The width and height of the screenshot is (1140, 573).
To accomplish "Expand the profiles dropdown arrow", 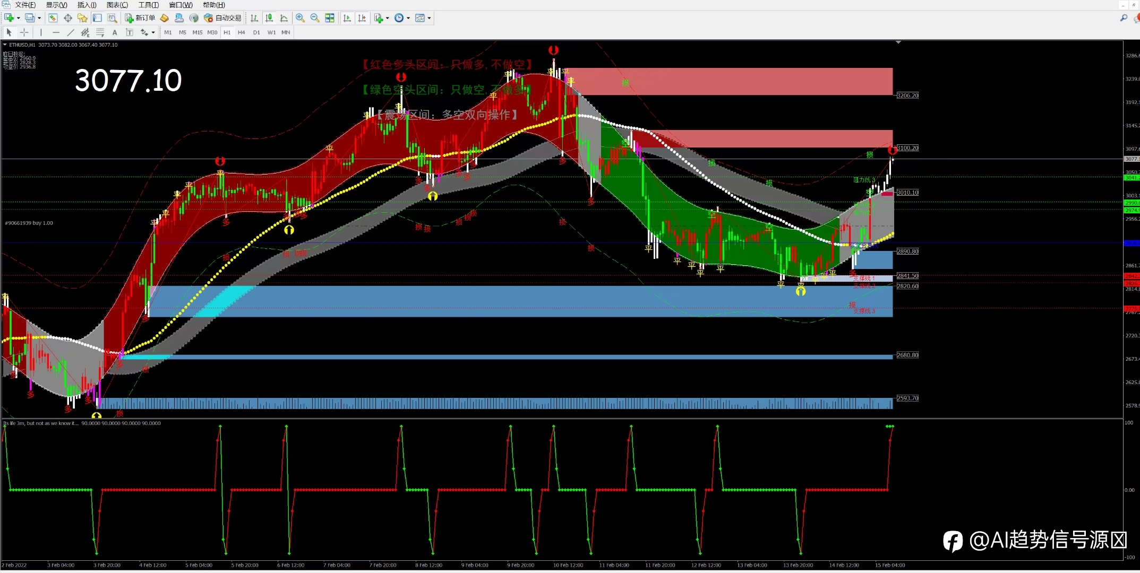I will (39, 18).
